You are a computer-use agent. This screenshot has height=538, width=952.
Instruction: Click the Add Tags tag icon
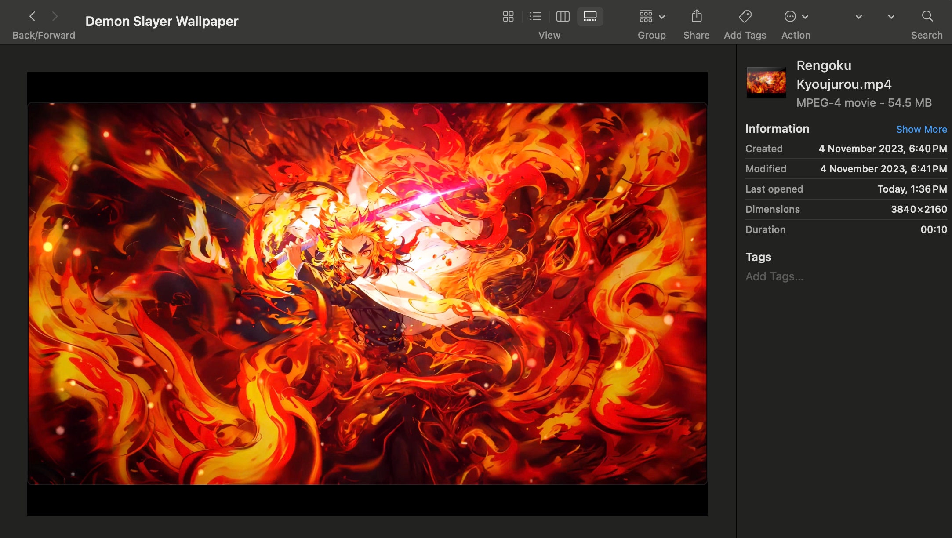[x=745, y=16]
